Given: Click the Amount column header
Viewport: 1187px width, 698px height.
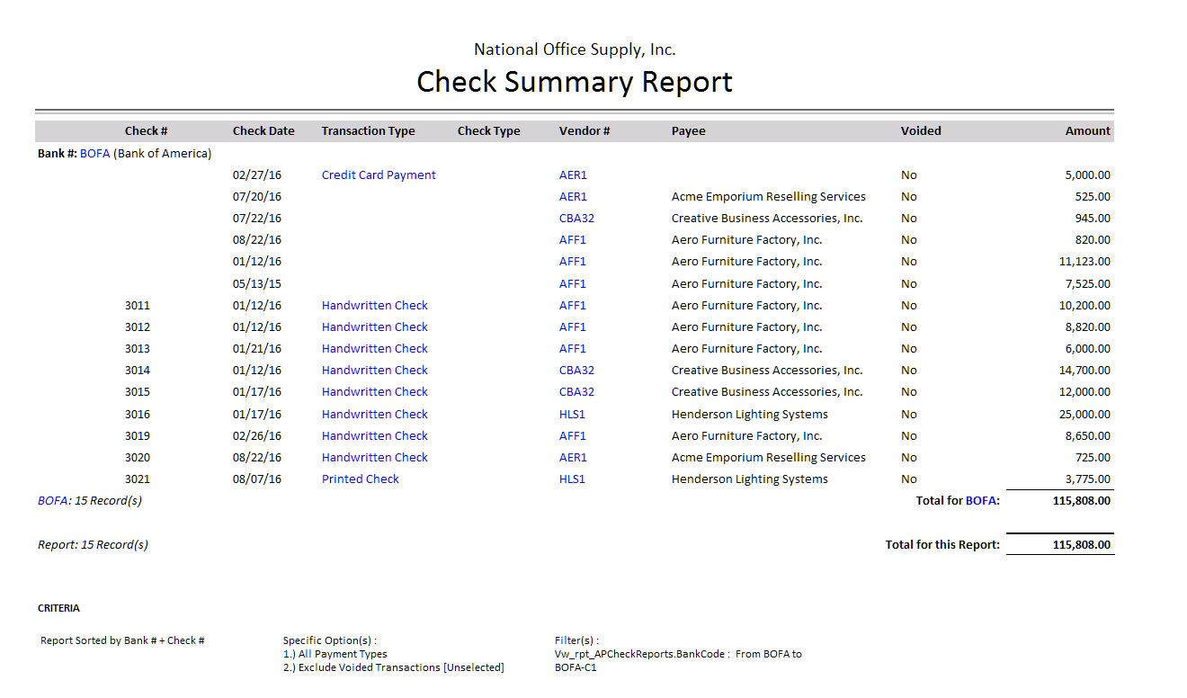Looking at the screenshot, I should [x=1087, y=131].
